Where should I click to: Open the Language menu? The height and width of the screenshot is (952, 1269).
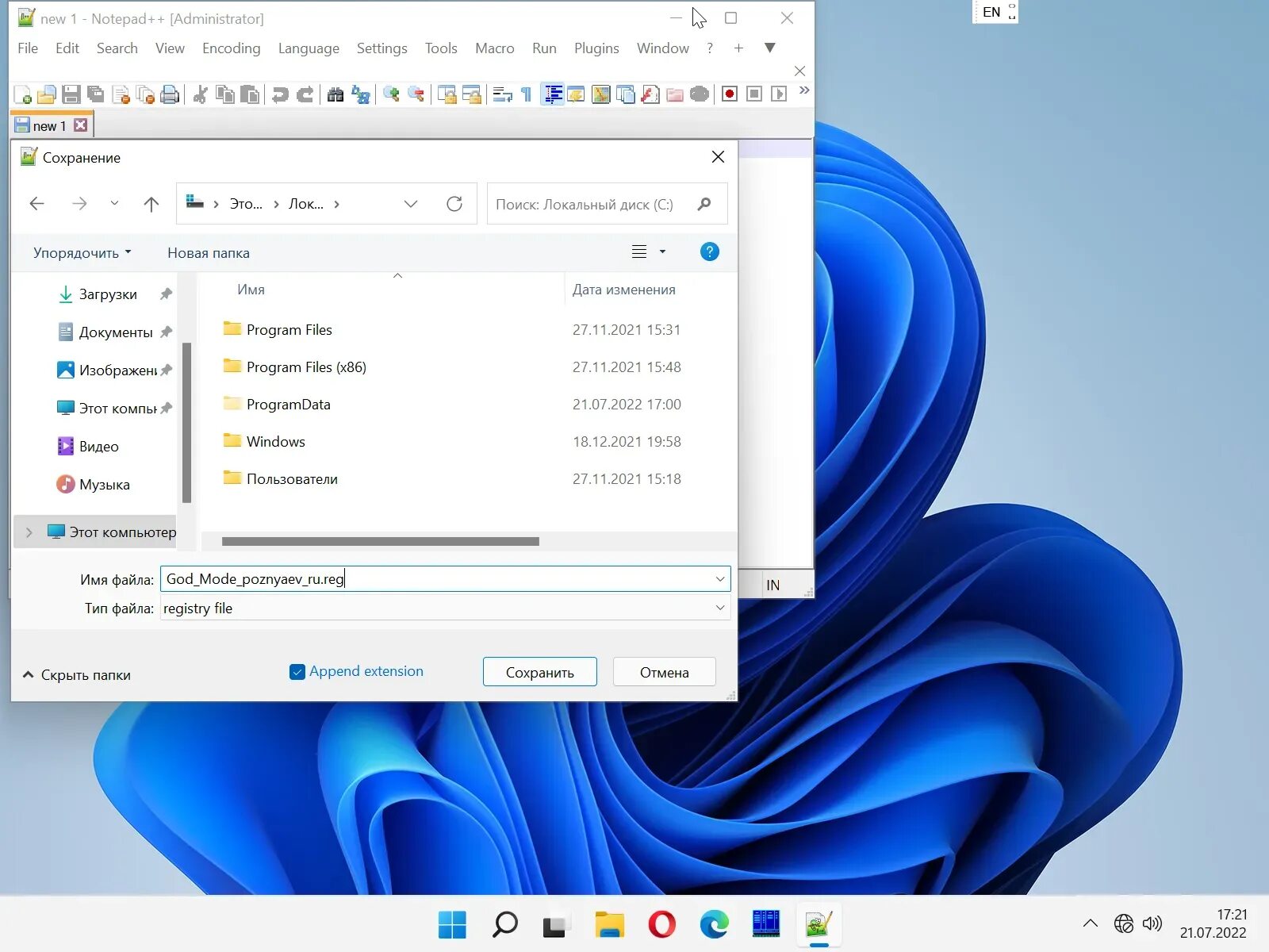pos(309,48)
